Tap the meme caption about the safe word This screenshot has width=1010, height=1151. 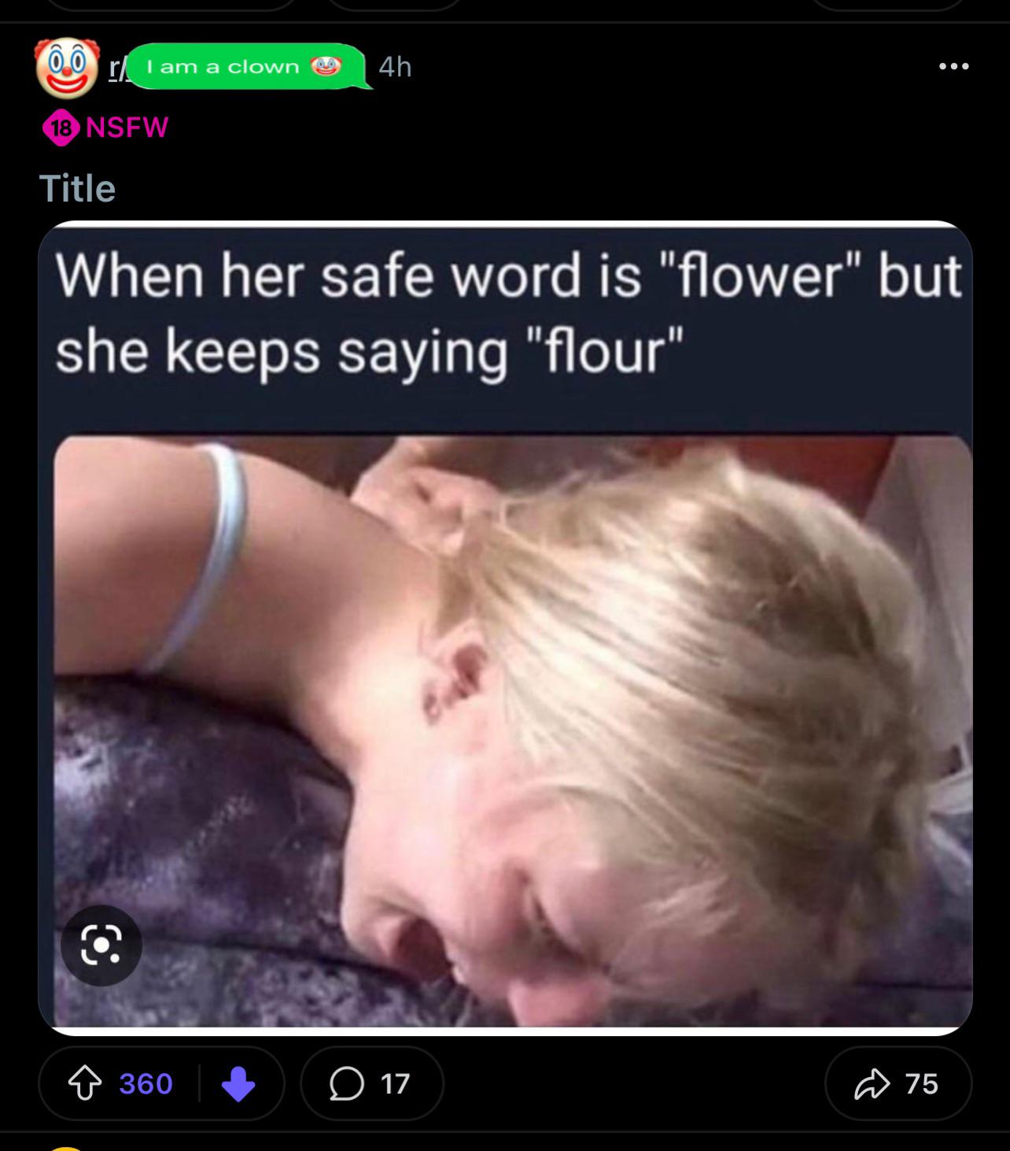pos(507,313)
